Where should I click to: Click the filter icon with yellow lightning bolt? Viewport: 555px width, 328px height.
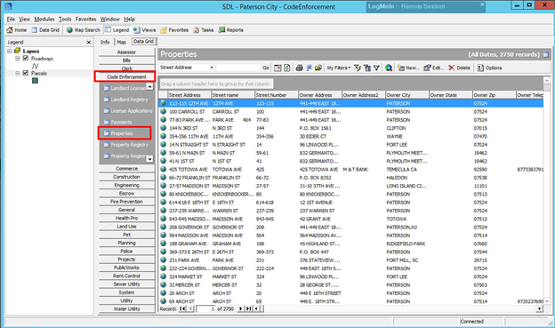tap(358, 68)
